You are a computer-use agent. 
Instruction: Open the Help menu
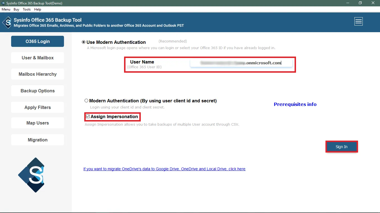[38, 9]
